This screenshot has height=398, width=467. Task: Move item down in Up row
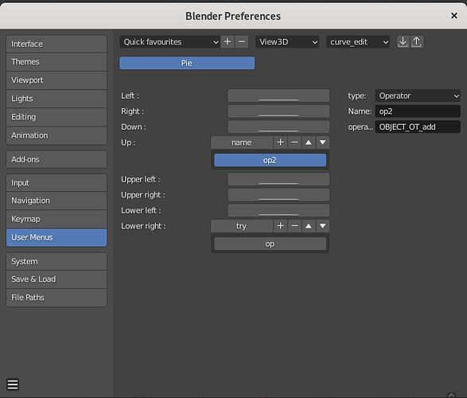click(322, 142)
